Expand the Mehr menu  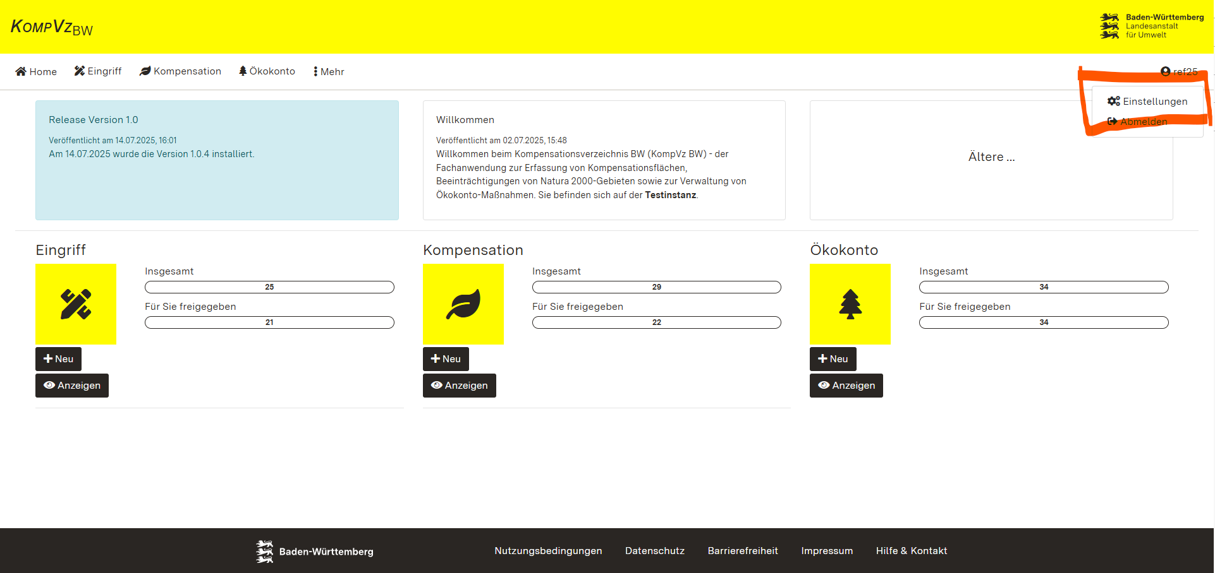(329, 71)
